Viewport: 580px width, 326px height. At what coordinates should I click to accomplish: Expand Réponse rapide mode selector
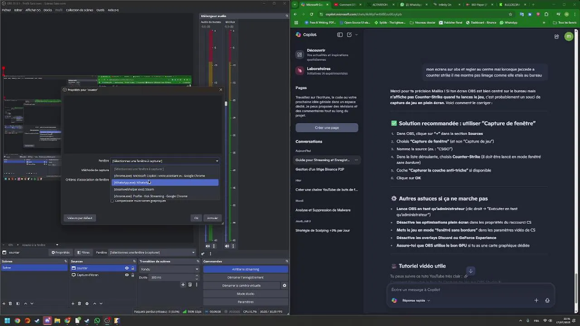click(x=416, y=300)
